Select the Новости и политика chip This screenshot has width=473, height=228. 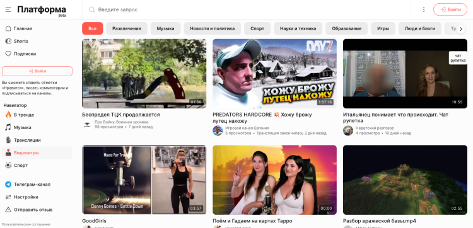coord(213,28)
